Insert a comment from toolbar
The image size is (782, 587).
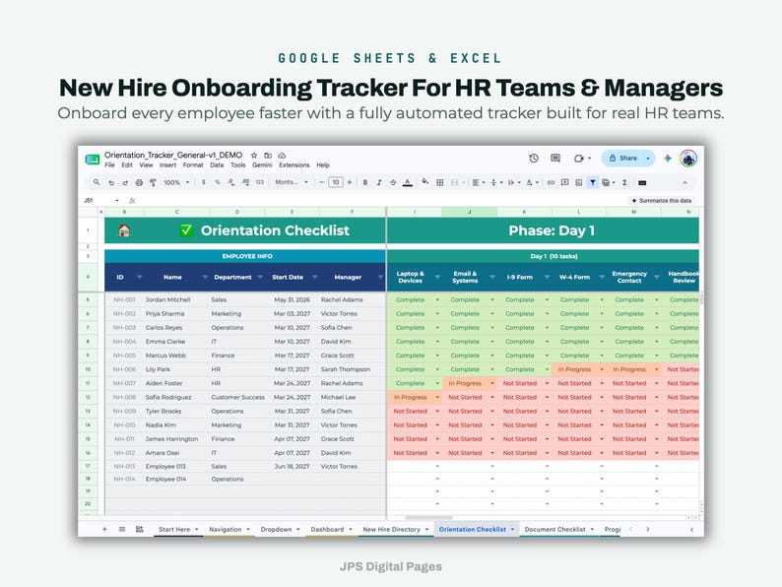(564, 182)
